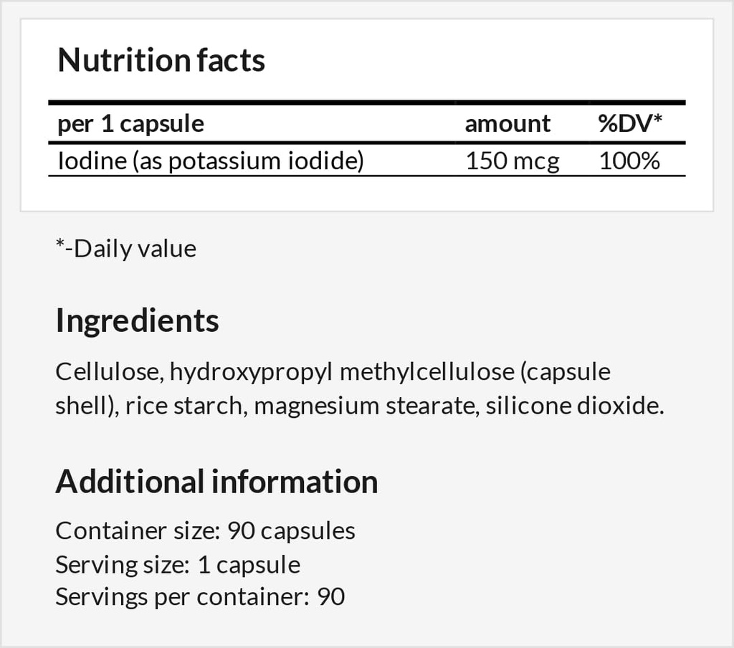The width and height of the screenshot is (734, 648).
Task: Click the "%DV*" column header
Action: point(630,124)
